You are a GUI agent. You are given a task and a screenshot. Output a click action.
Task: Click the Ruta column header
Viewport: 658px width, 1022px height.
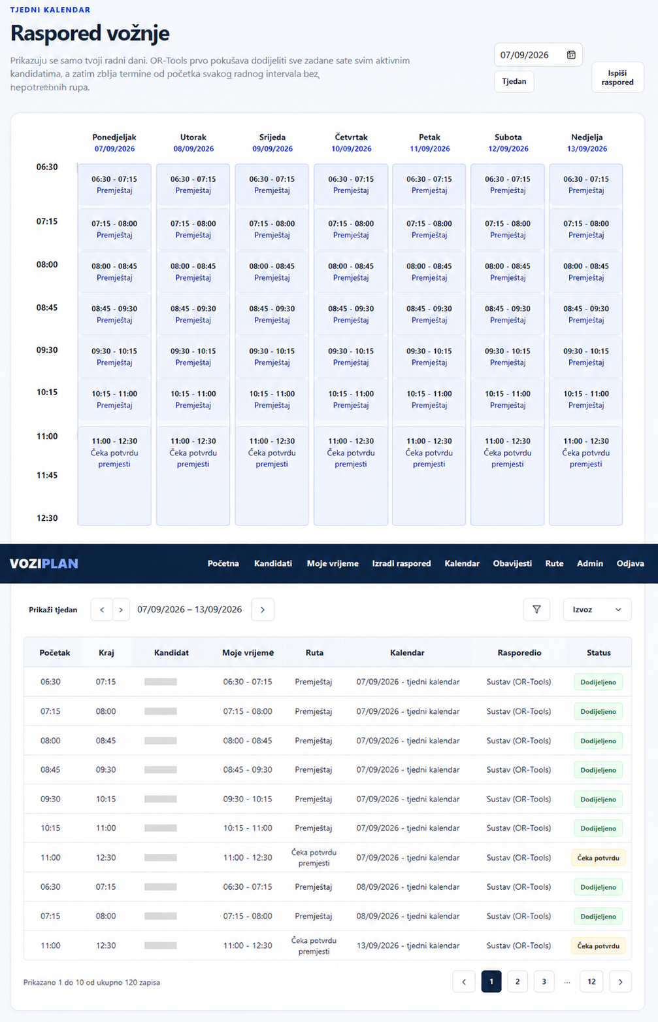(314, 653)
